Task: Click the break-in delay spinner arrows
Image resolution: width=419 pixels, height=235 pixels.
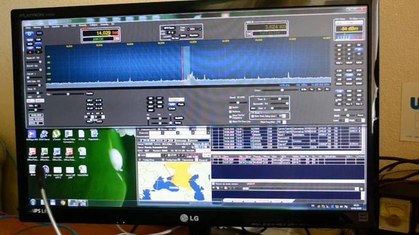Action: coord(284,116)
